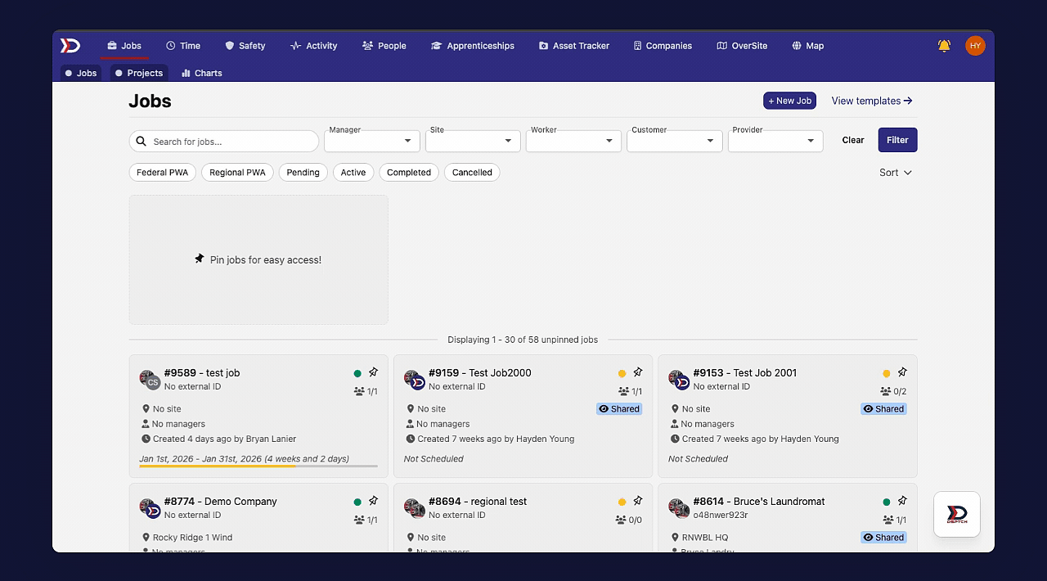
Task: Open the Provider dropdown
Action: pos(775,141)
